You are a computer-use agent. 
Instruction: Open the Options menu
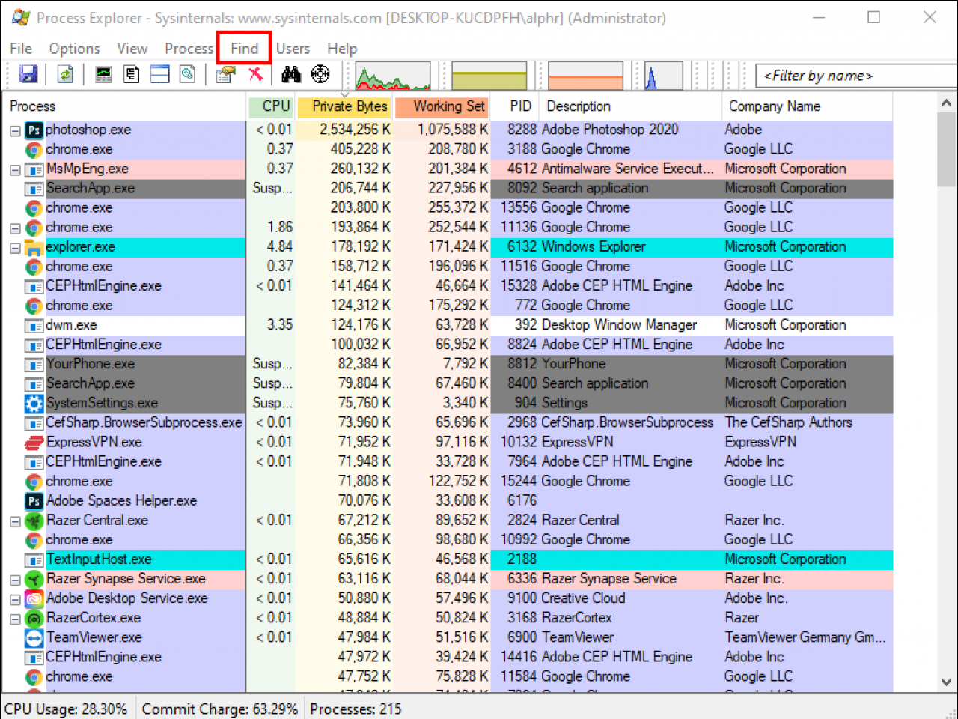pyautogui.click(x=74, y=49)
